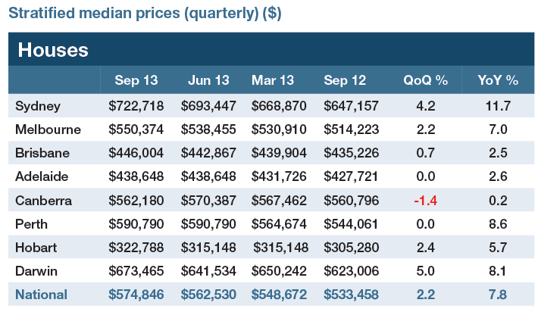The height and width of the screenshot is (312, 538).
Task: Select the Brisbane row label
Action: click(42, 153)
